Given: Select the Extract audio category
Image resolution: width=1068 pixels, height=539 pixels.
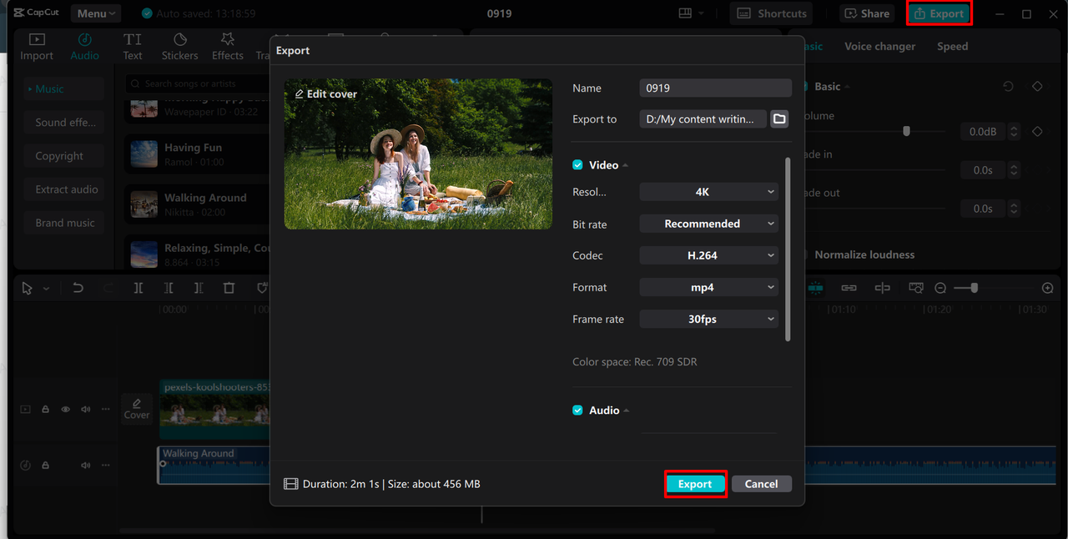Looking at the screenshot, I should 64,189.
